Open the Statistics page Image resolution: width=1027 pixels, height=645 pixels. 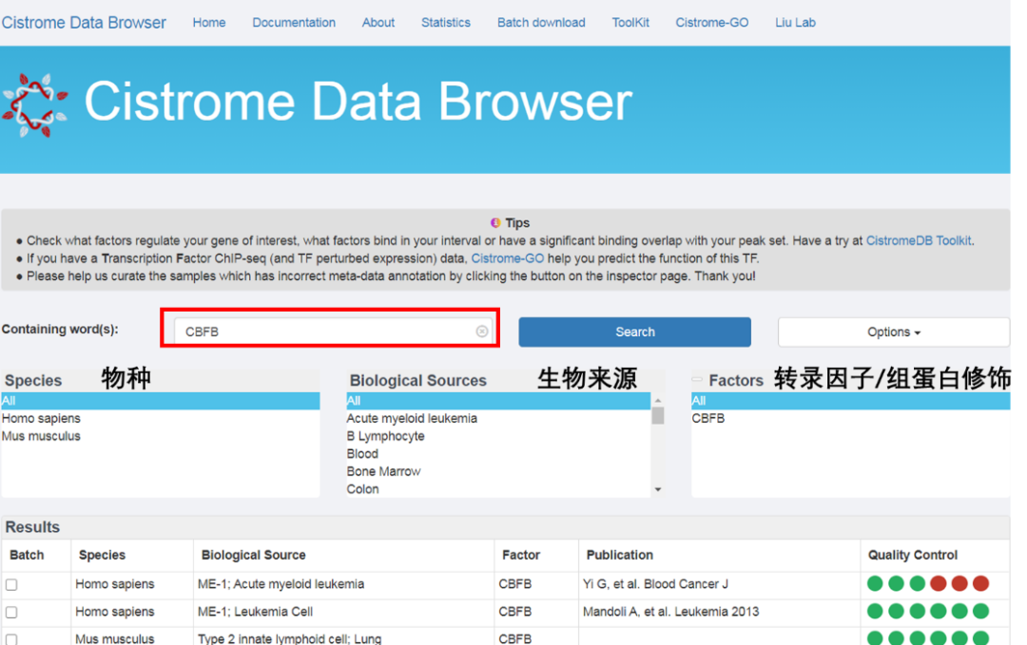pos(446,22)
